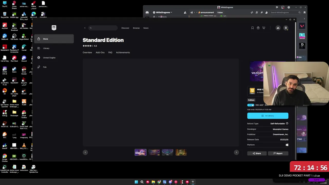Image resolution: width=329 pixels, height=185 pixels.
Task: Switch to the Add-Ons tab
Action: click(100, 52)
